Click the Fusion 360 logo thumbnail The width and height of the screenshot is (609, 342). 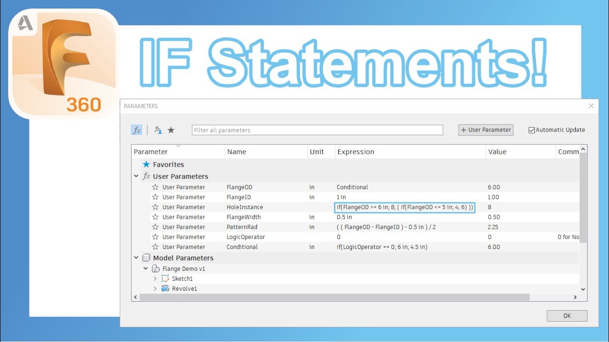point(63,64)
